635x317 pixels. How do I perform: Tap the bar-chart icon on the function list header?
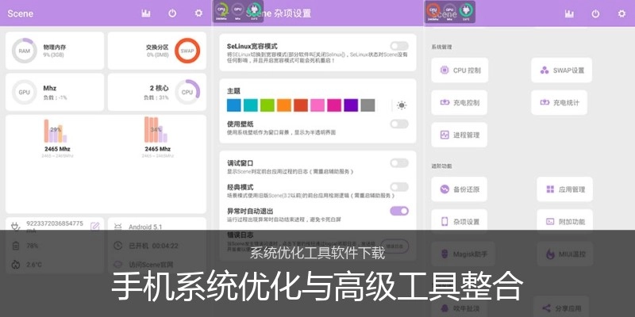tap(569, 13)
